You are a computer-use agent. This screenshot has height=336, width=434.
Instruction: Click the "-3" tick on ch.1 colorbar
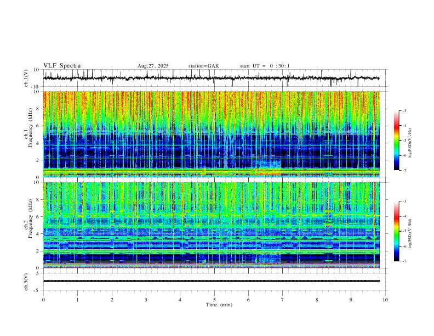(404, 110)
